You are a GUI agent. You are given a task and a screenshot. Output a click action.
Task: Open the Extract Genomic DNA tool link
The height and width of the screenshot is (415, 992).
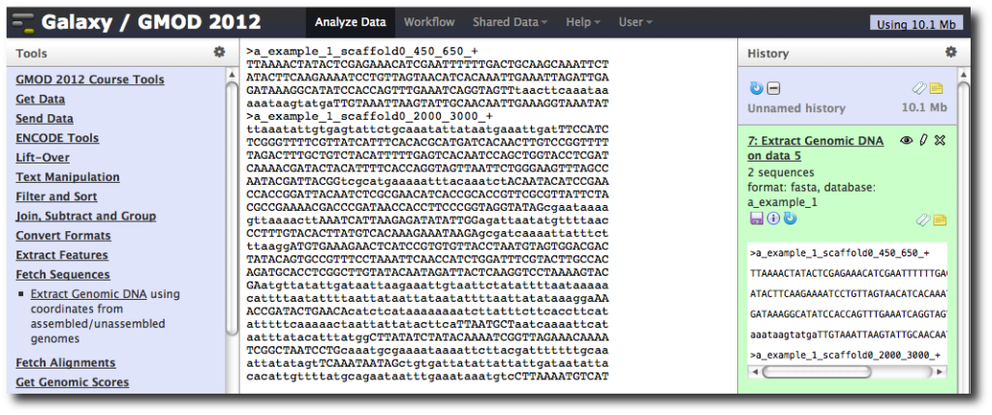click(x=88, y=294)
